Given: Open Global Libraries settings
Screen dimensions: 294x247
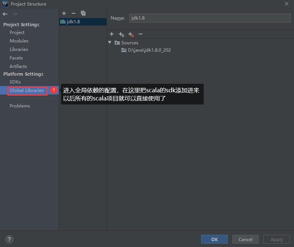Looking at the screenshot, I should tap(27, 90).
